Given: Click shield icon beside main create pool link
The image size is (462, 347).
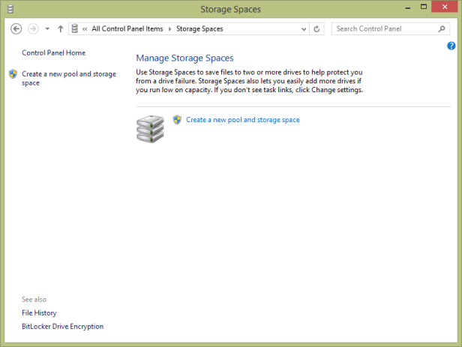Looking at the screenshot, I should pyautogui.click(x=177, y=119).
